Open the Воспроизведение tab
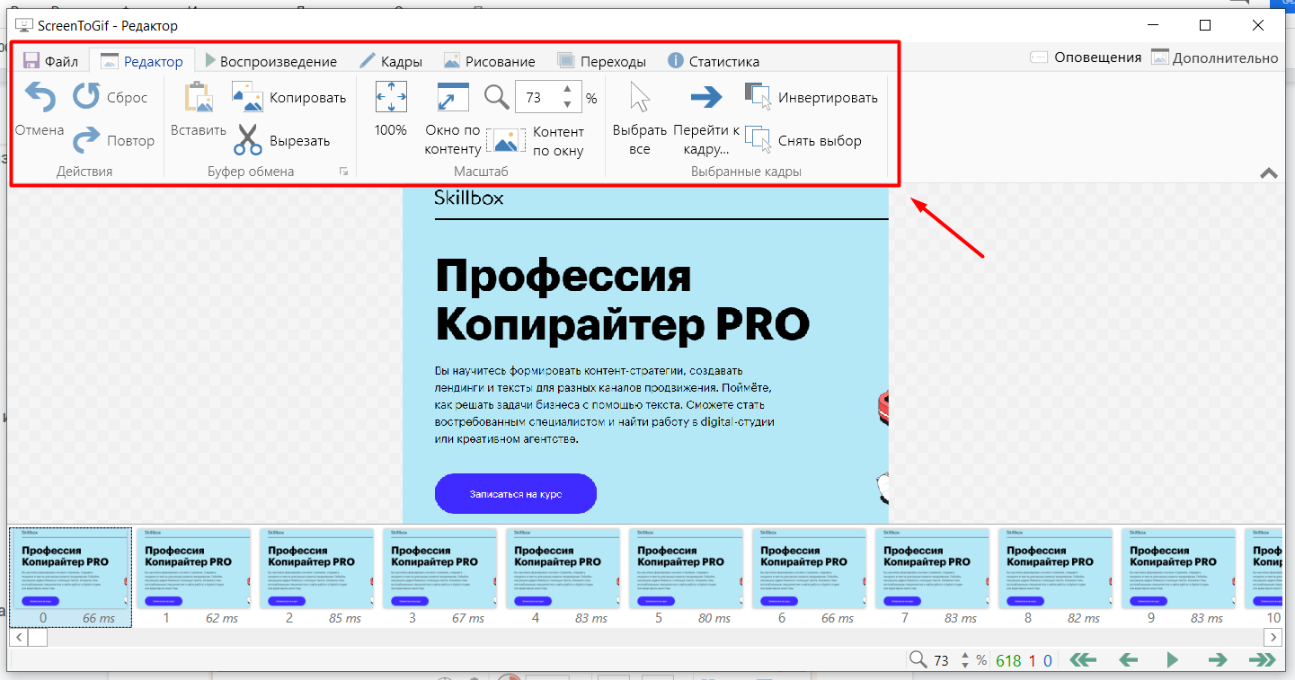Viewport: 1295px width, 680px height. (270, 61)
